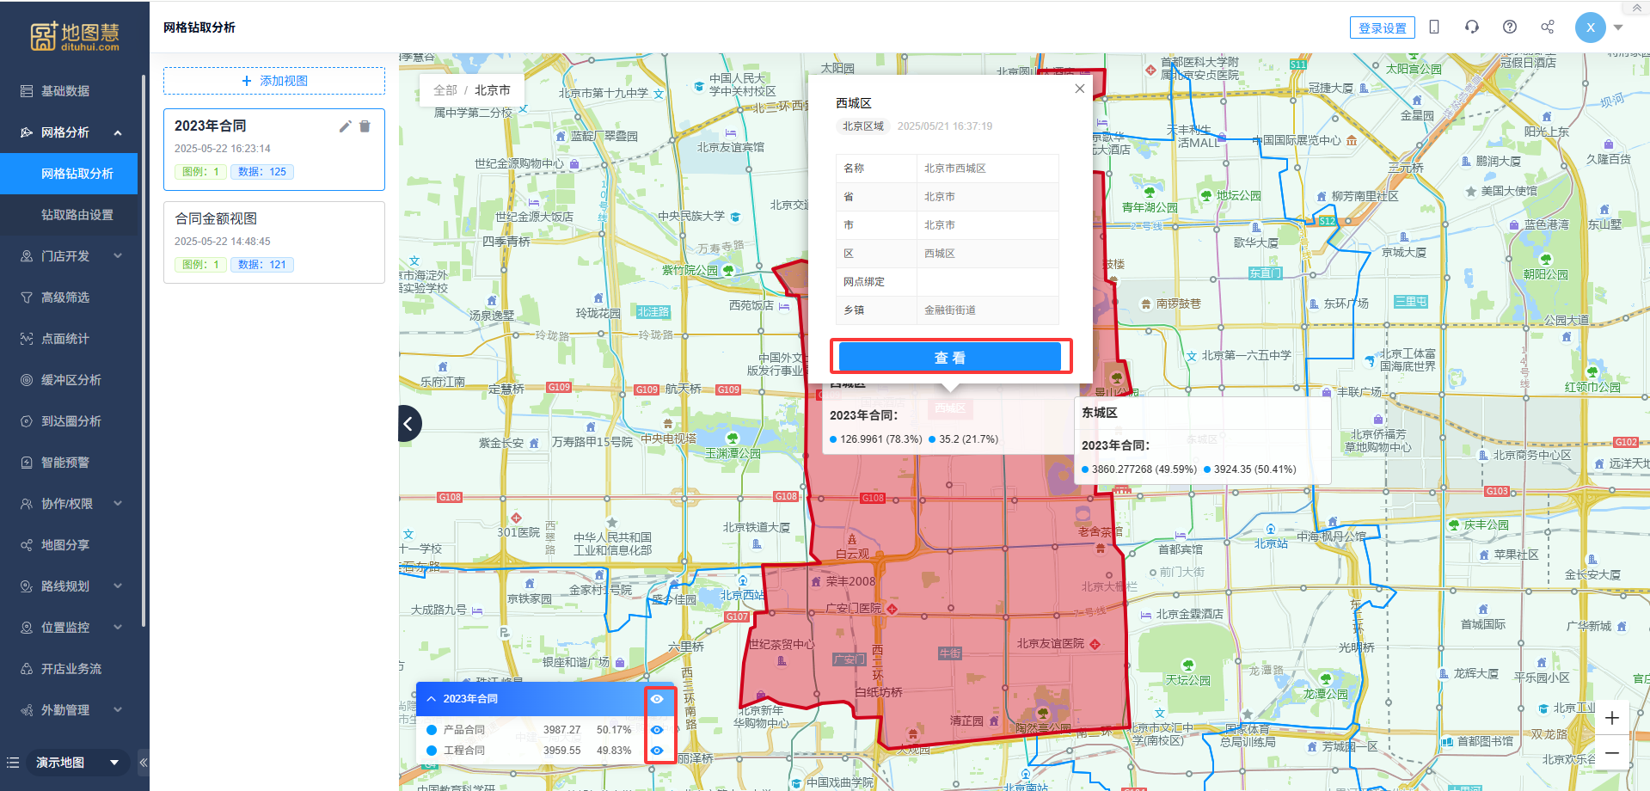Click the blue 产品合同 legend color dot
This screenshot has width=1650, height=791.
pos(432,730)
